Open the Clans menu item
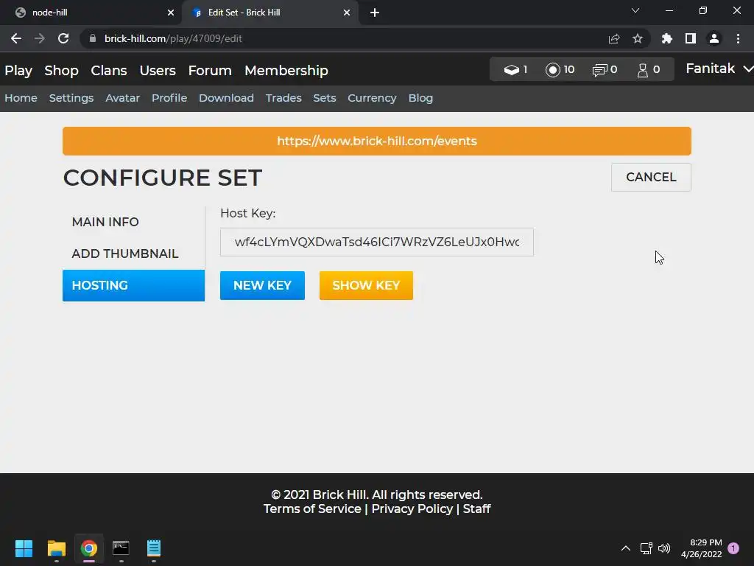The width and height of the screenshot is (754, 566). click(109, 71)
